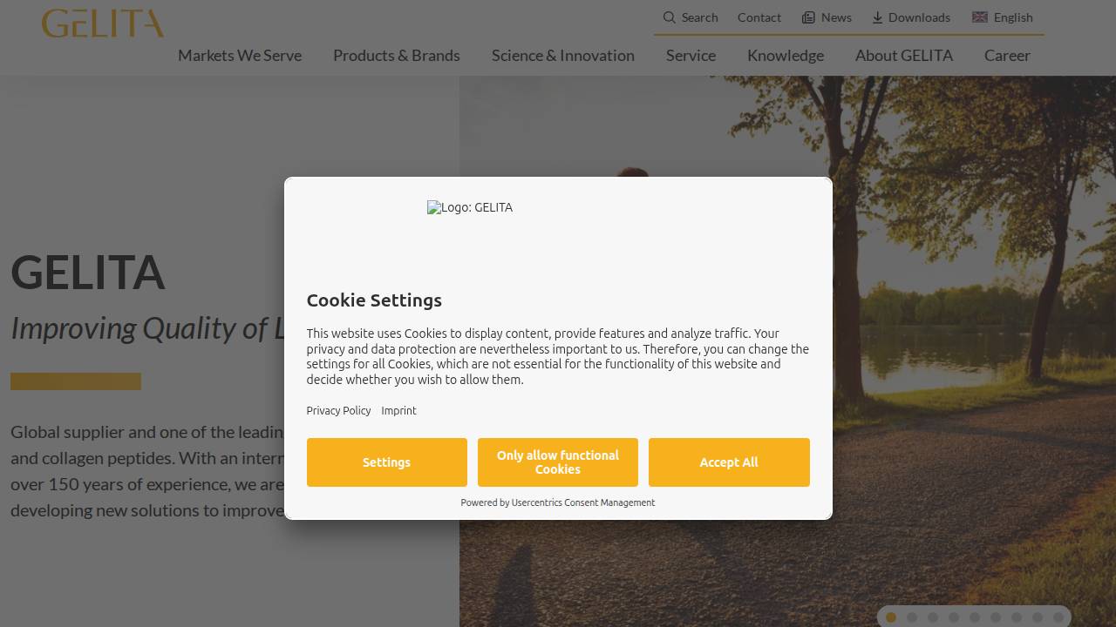Choose Only allow functional Cookies

[x=558, y=462]
